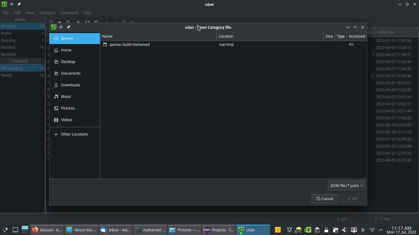Open Desktop location in sidebar
This screenshot has height=235, width=419.
(x=75, y=62)
